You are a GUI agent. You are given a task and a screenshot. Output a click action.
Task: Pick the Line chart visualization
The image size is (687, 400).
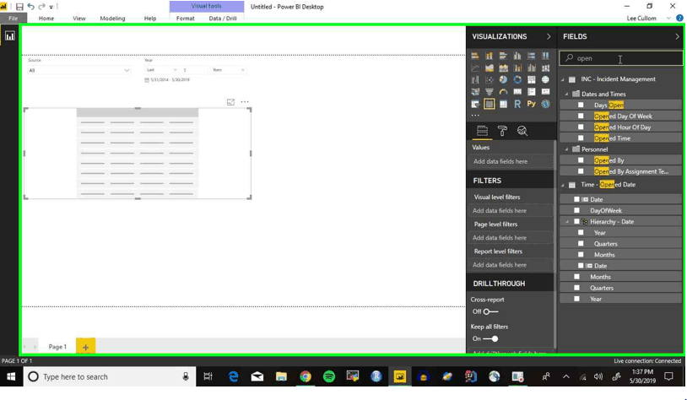tap(475, 68)
